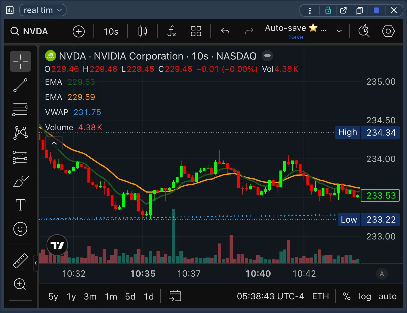Select the orange EMA 229.59 legend
The height and width of the screenshot is (313, 407).
tap(70, 97)
